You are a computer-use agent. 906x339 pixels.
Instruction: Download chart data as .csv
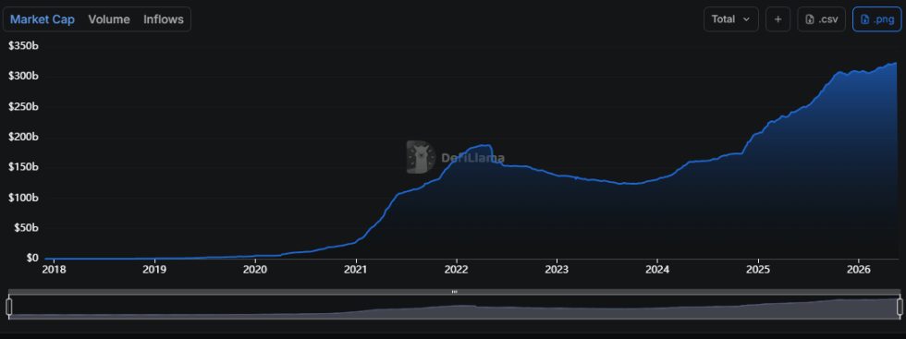[821, 19]
